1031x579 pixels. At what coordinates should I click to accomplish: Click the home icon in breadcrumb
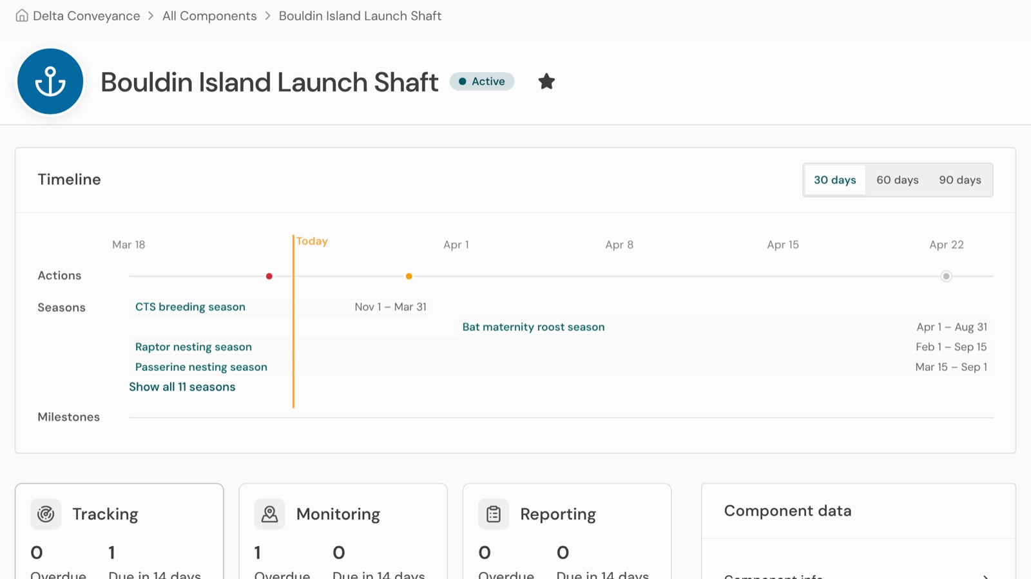point(22,15)
